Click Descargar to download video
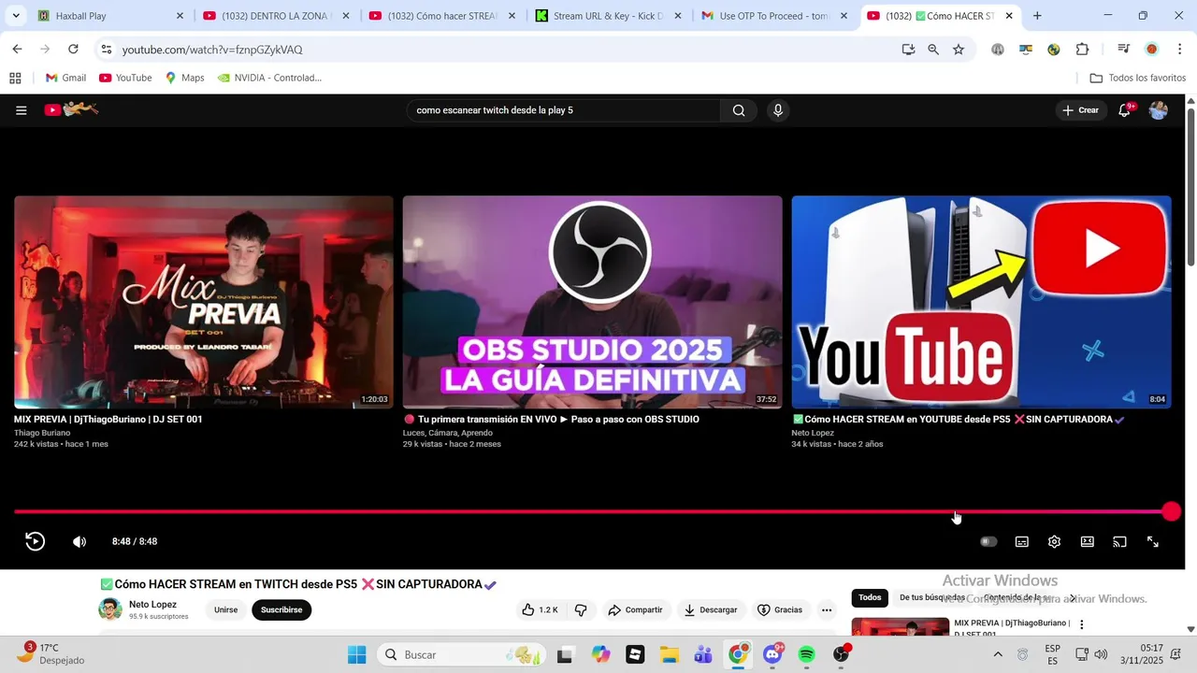This screenshot has width=1197, height=673. click(711, 609)
